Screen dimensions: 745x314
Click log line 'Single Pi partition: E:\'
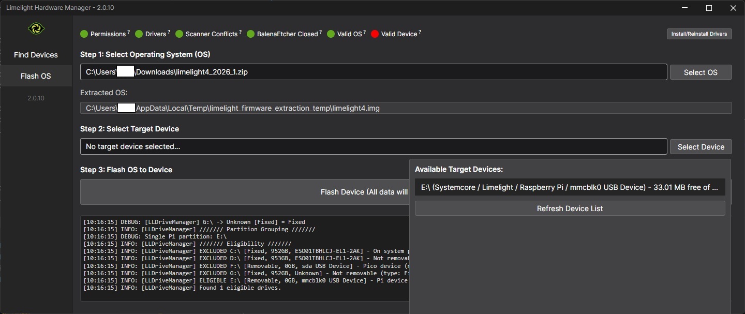point(155,236)
